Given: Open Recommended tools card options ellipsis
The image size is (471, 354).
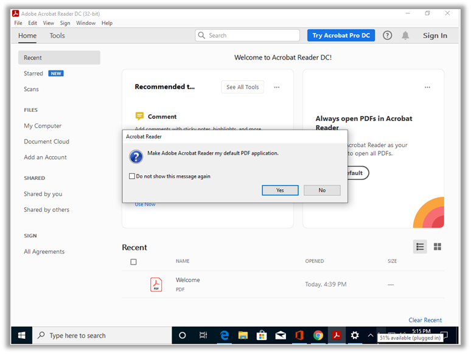Looking at the screenshot, I should pos(277,87).
